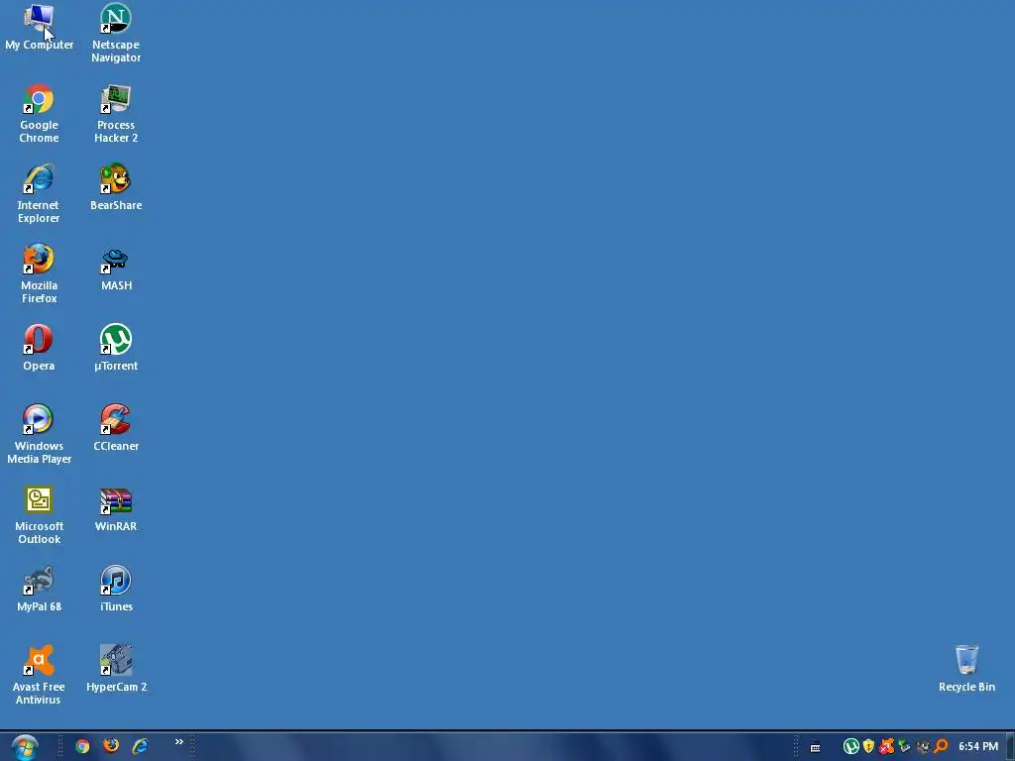Select the HyperCam 2 desktop shortcut

(117, 669)
